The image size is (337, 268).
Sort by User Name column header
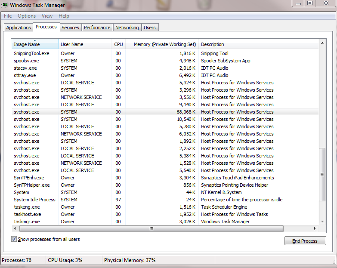85,44
